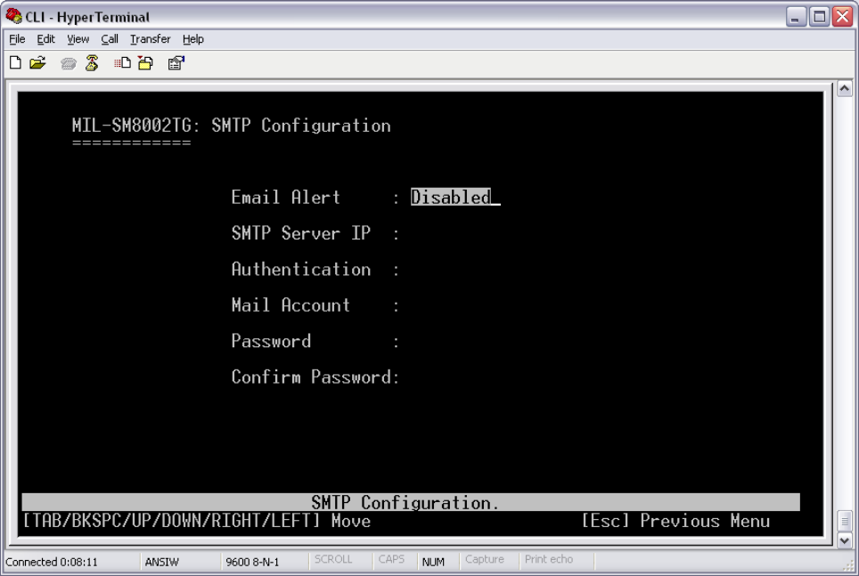Open the Call menu
Image resolution: width=859 pixels, height=576 pixels.
coord(110,39)
